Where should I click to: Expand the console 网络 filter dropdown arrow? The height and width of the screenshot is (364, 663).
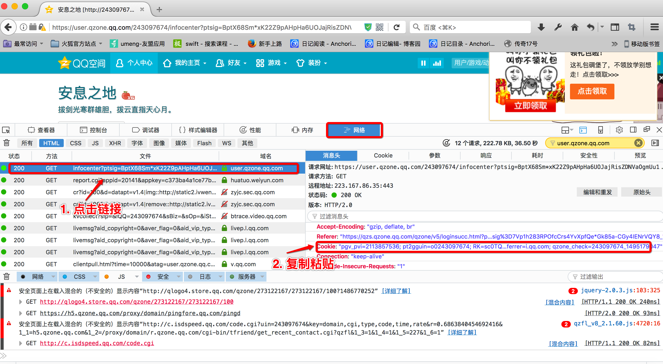coord(53,276)
